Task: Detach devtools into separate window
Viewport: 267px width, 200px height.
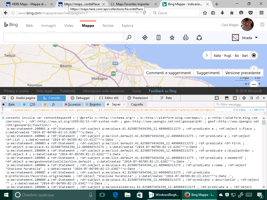Action: click(x=257, y=98)
